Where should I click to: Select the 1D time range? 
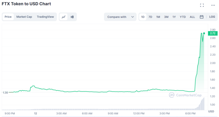coord(143,17)
